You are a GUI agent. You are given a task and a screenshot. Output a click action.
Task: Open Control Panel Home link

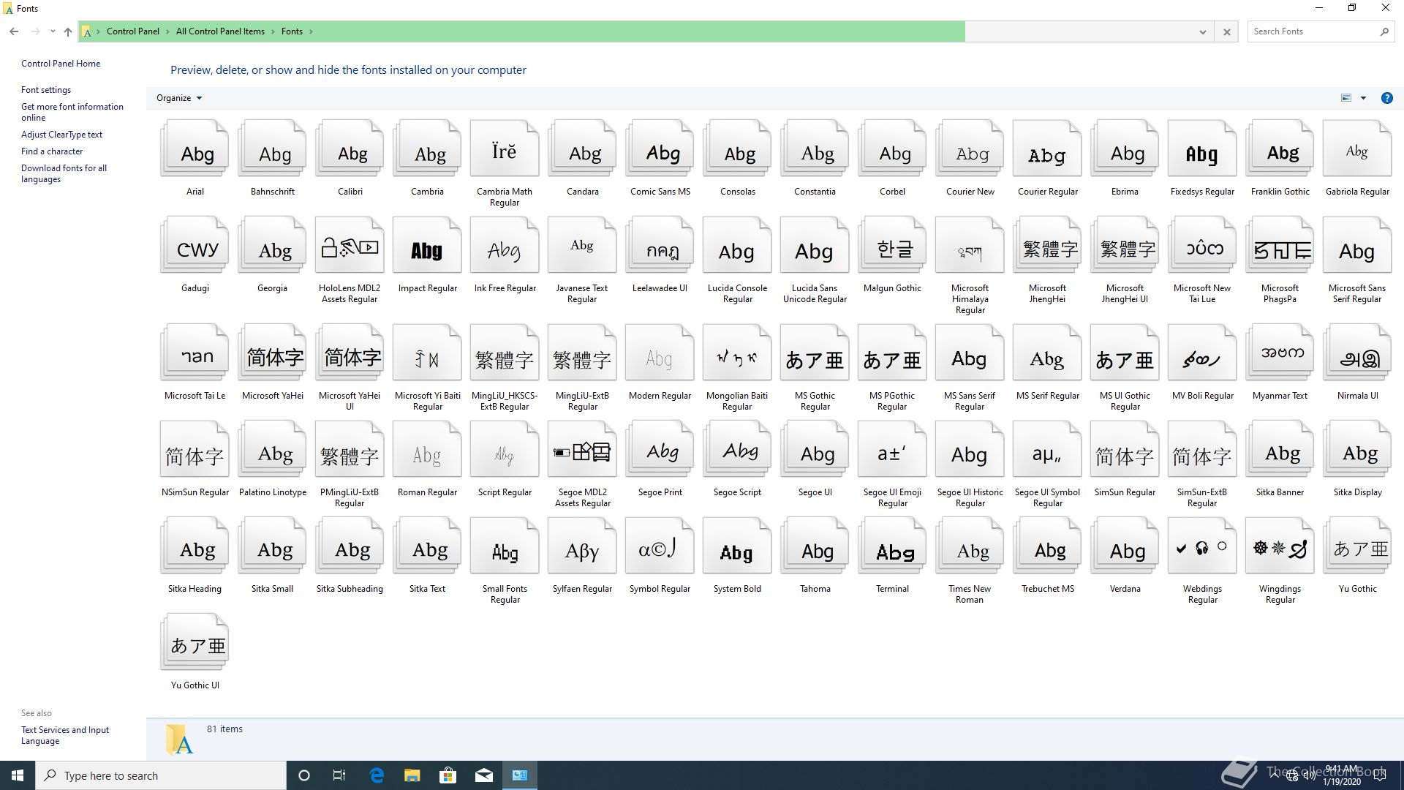coord(61,64)
